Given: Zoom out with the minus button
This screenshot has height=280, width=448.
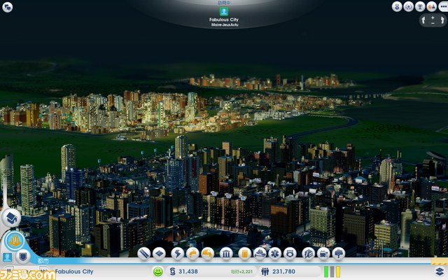Looking at the screenshot, I should pos(433,23).
